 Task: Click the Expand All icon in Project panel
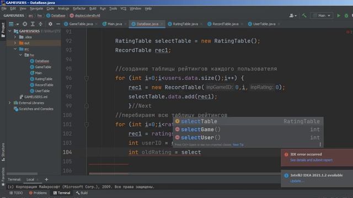(x=33, y=24)
